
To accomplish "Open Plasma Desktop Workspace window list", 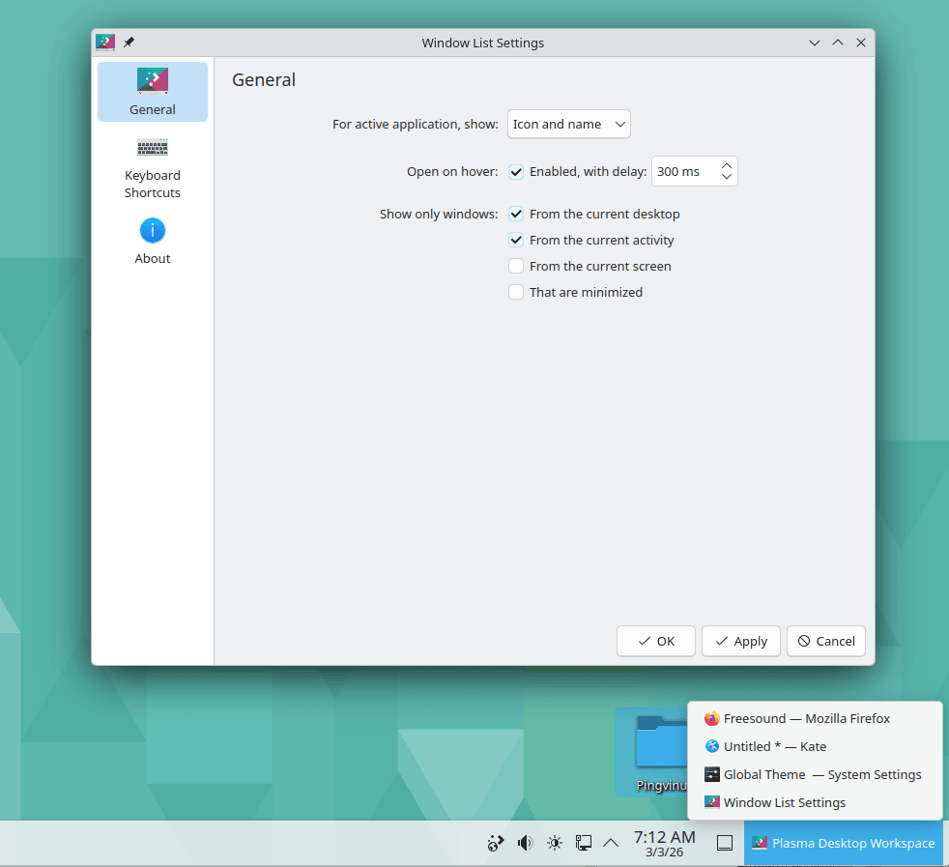I will pyautogui.click(x=843, y=843).
